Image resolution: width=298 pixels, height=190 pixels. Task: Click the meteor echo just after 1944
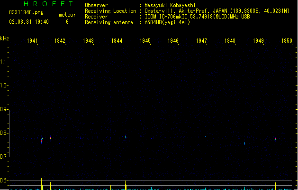tap(126, 137)
